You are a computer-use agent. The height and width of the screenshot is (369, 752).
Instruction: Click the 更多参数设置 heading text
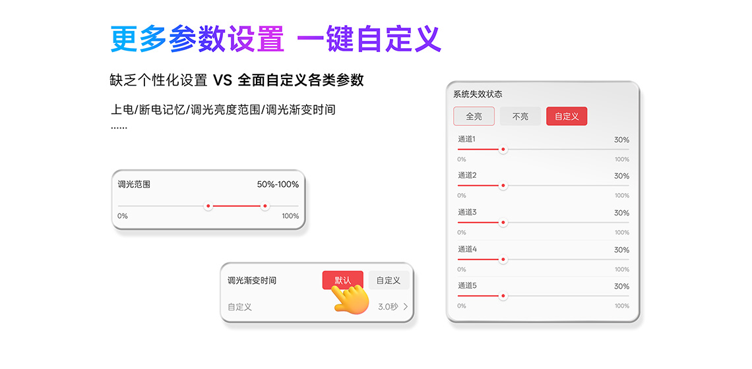point(197,39)
